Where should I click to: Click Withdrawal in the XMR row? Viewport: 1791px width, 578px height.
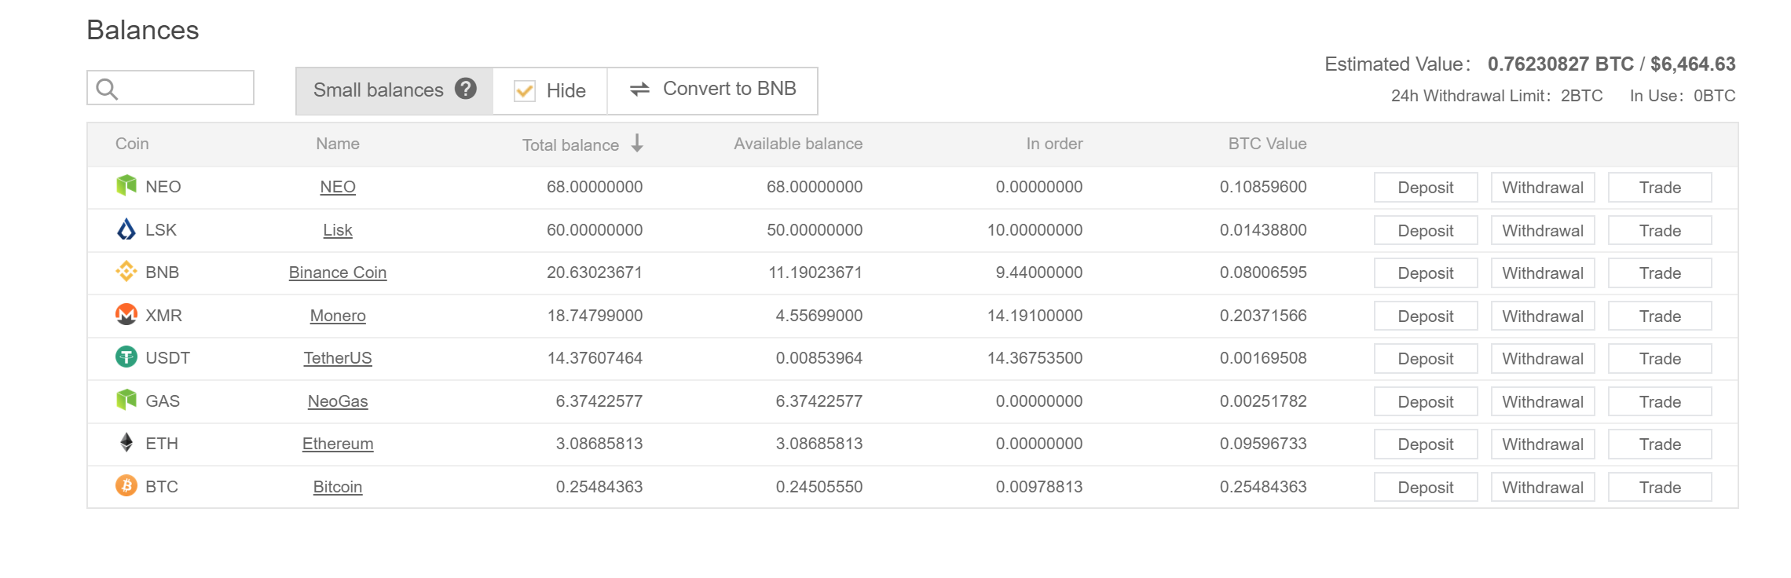coord(1543,316)
